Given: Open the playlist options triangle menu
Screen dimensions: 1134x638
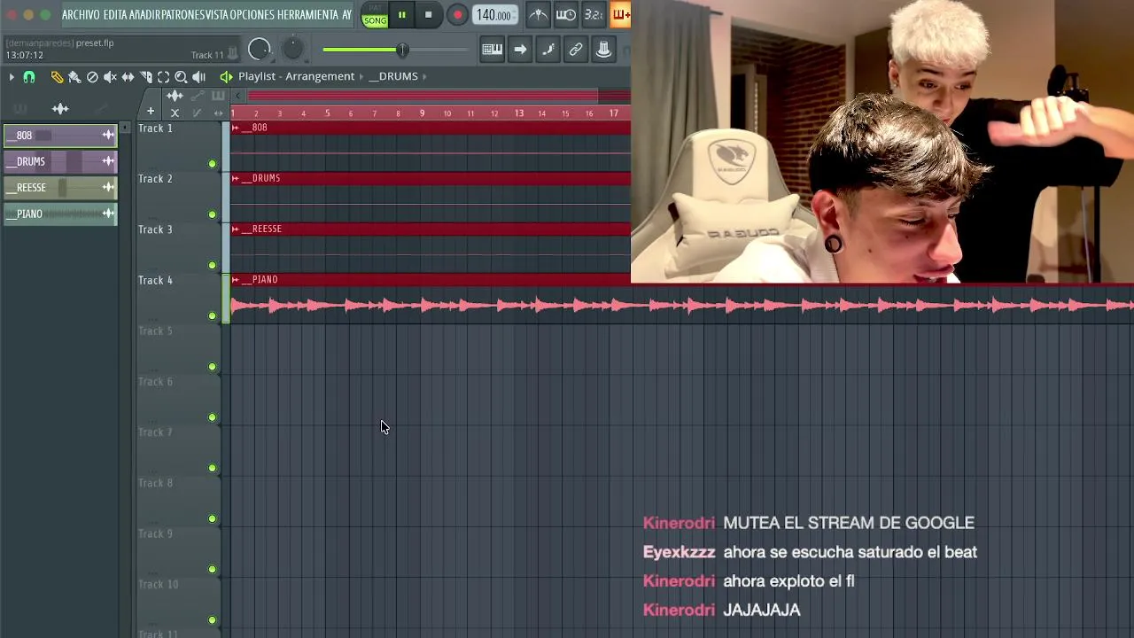Looking at the screenshot, I should point(12,77).
